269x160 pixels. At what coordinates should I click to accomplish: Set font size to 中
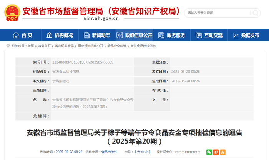point(143,152)
